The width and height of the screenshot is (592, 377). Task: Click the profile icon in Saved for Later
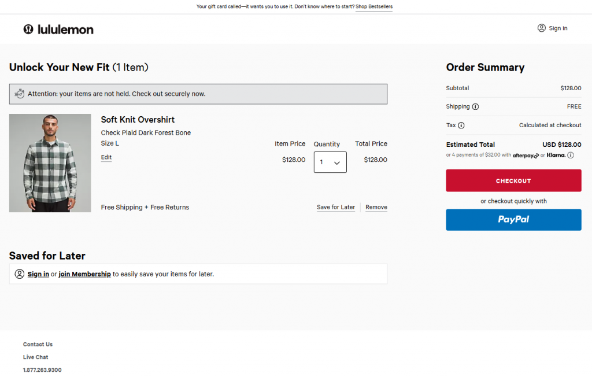tap(20, 274)
